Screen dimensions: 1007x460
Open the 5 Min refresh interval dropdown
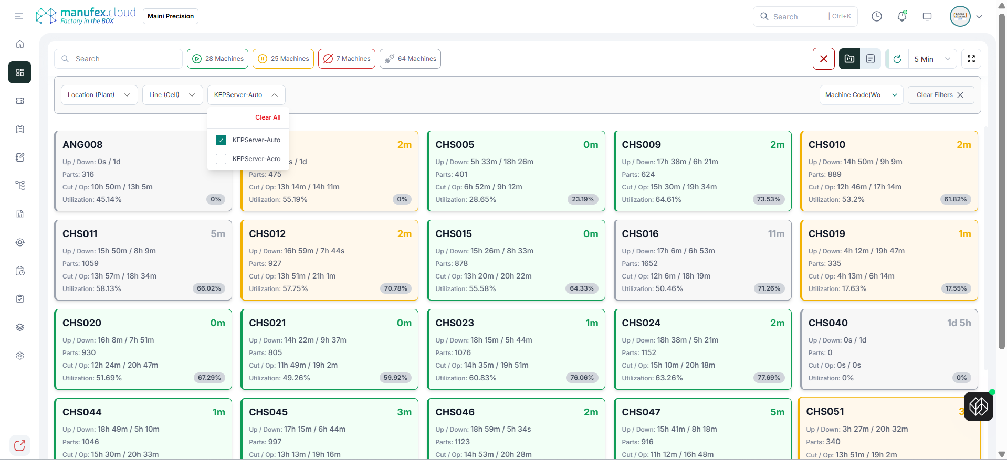(x=932, y=59)
